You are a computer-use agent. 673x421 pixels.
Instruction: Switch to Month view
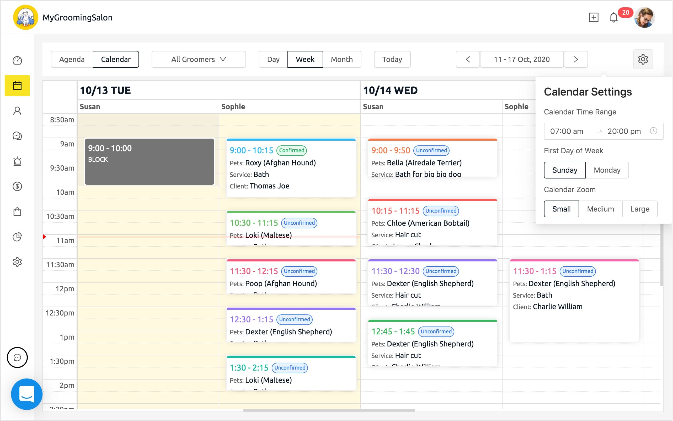(342, 59)
